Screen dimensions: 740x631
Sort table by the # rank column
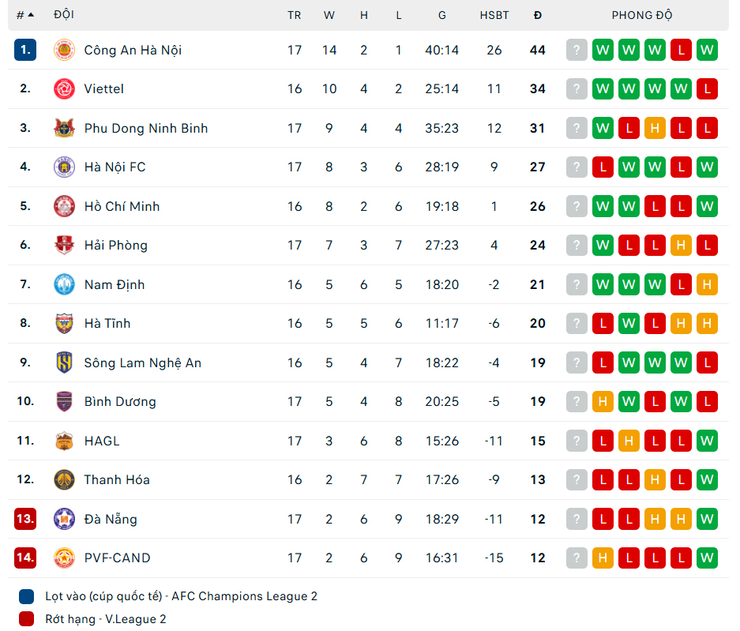tap(25, 15)
